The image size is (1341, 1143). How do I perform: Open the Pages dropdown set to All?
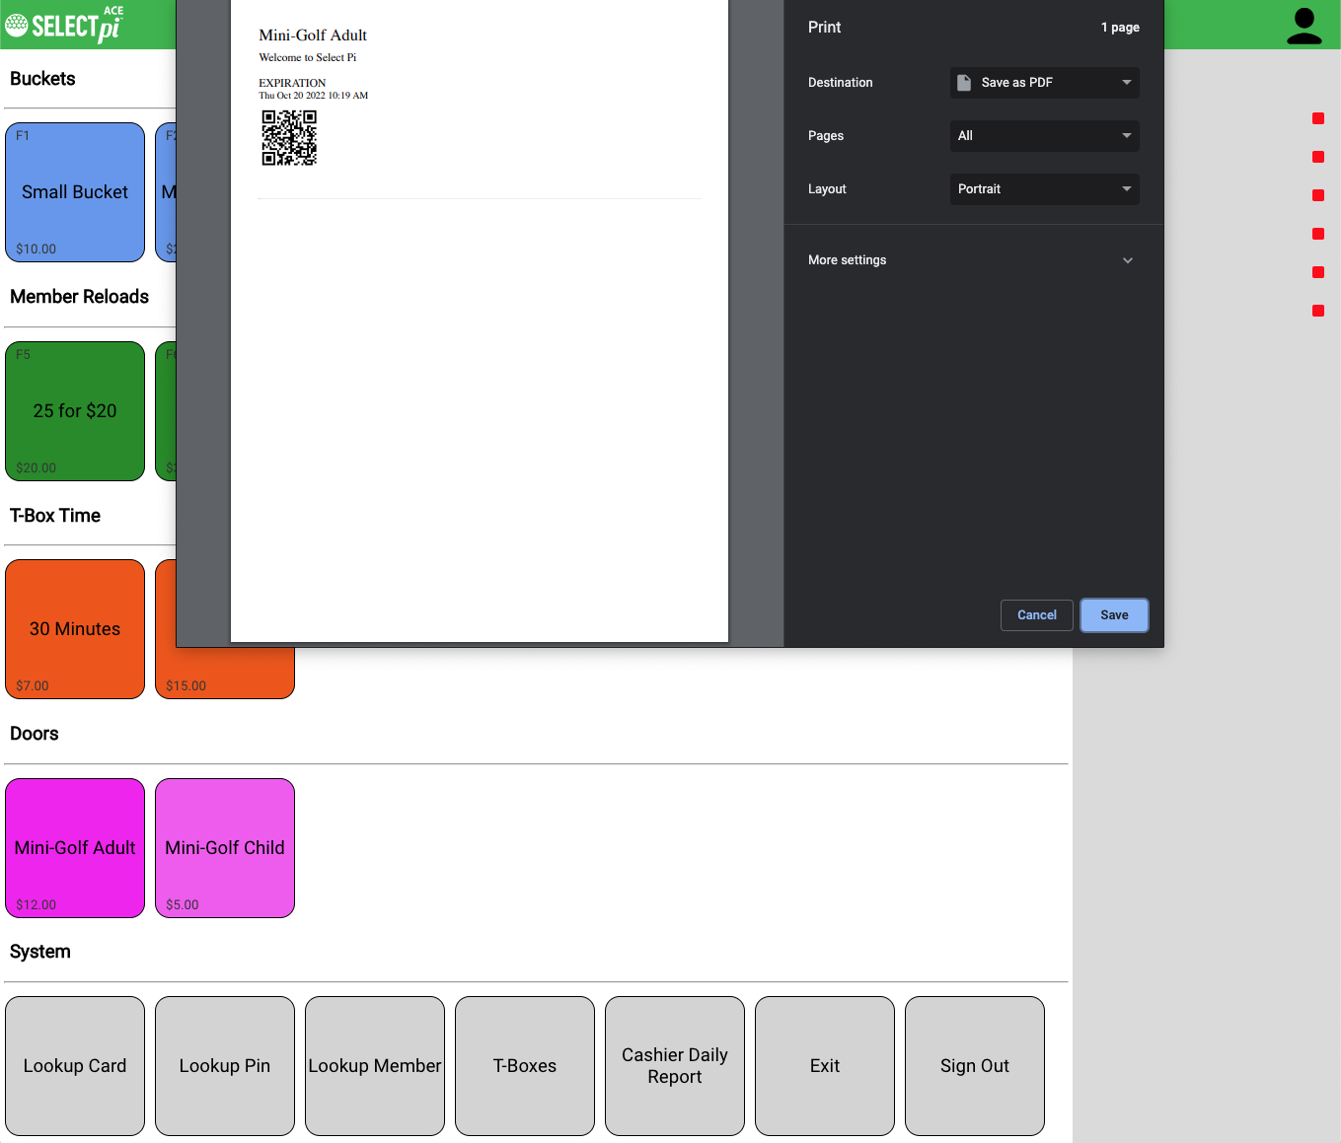(1044, 136)
